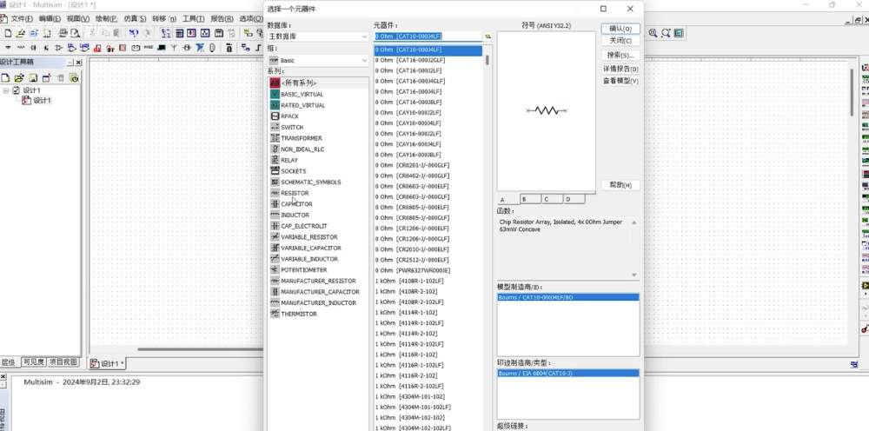Viewport: 869px width, 431px height.
Task: Place TTL component toolbar icon
Action: click(x=70, y=48)
